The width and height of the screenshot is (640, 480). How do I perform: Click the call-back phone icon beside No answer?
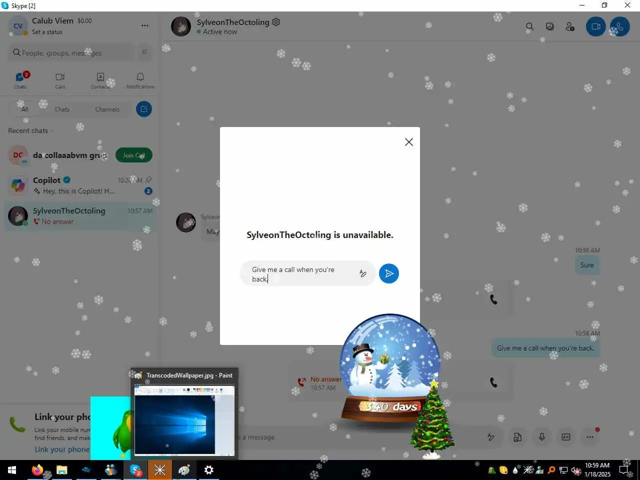[x=493, y=382]
